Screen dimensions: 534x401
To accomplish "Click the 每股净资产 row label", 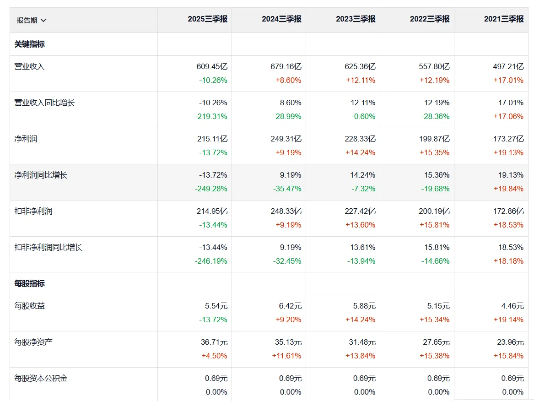I will coord(33,342).
